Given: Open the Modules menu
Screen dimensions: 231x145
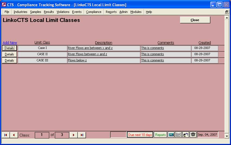Looking at the screenshot, I should point(136,12).
